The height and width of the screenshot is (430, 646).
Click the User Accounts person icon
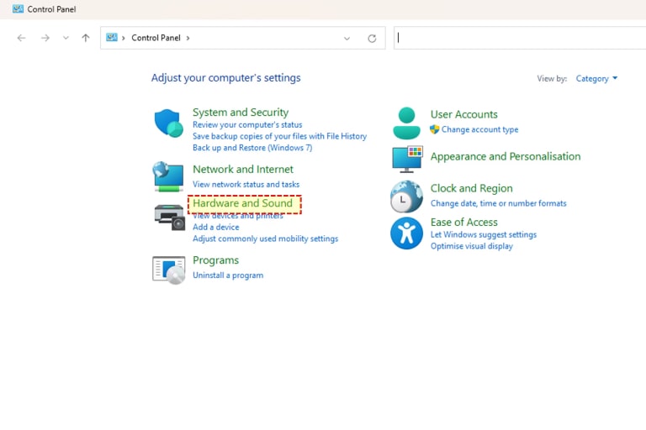[x=406, y=123]
